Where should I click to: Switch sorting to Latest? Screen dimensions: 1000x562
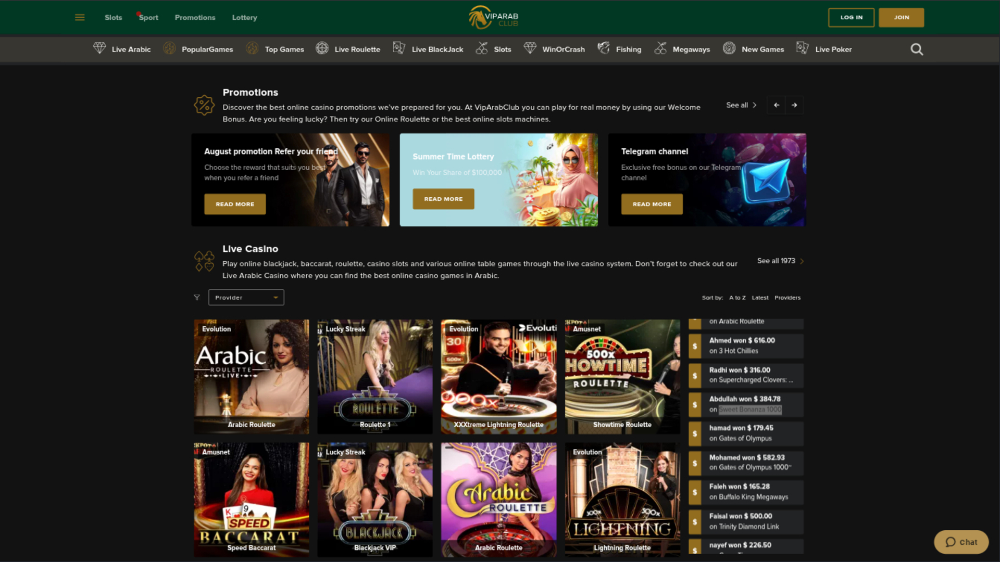click(x=760, y=298)
